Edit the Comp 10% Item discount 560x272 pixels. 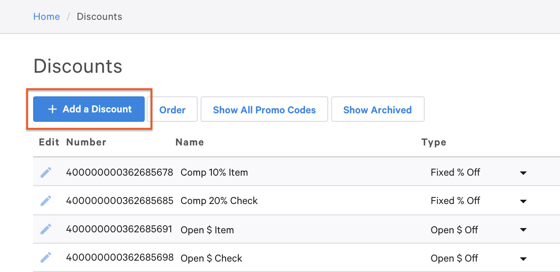(45, 172)
